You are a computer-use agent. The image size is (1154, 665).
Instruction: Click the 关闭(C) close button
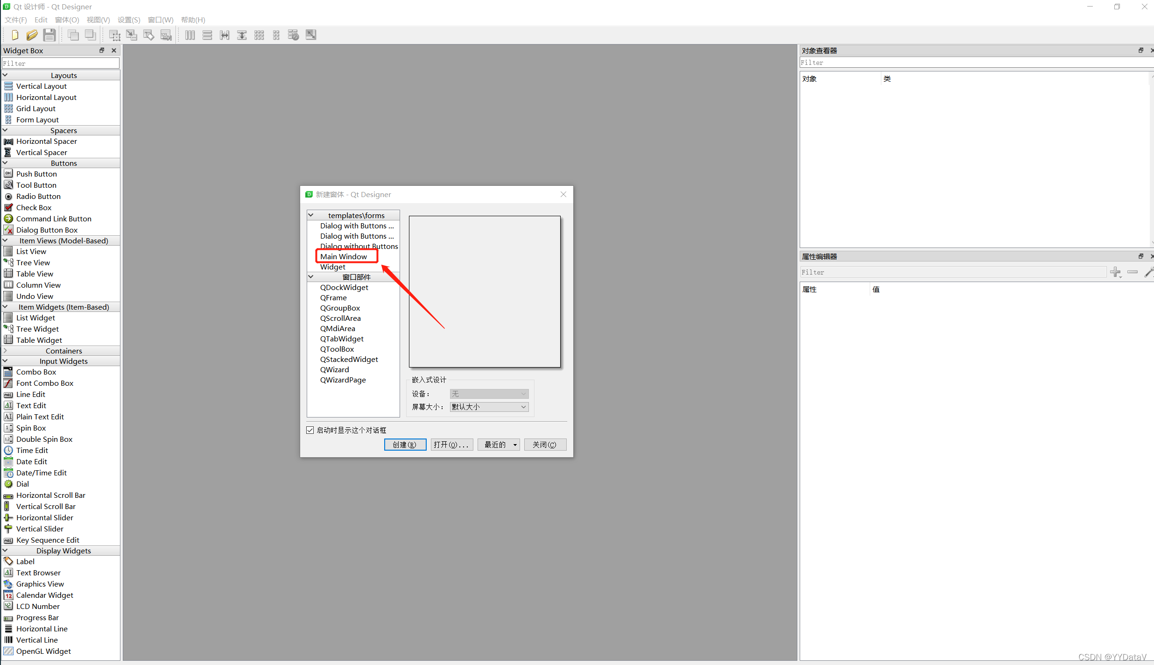(545, 445)
